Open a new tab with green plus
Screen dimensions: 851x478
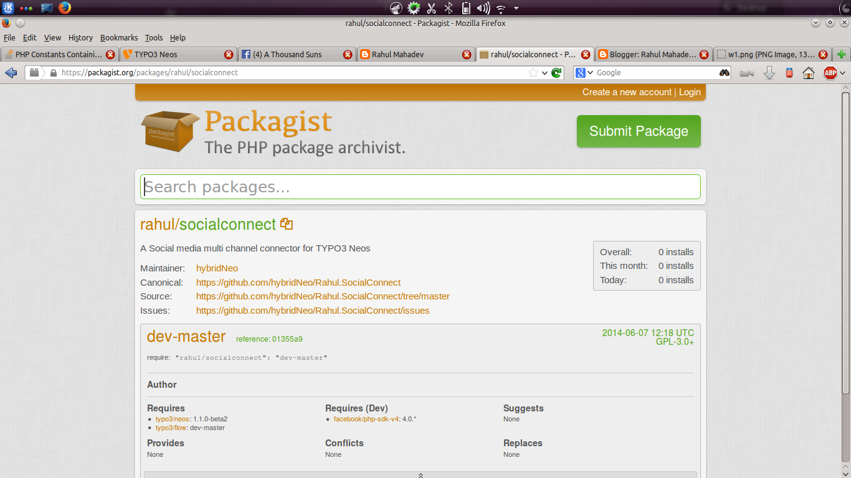point(842,54)
